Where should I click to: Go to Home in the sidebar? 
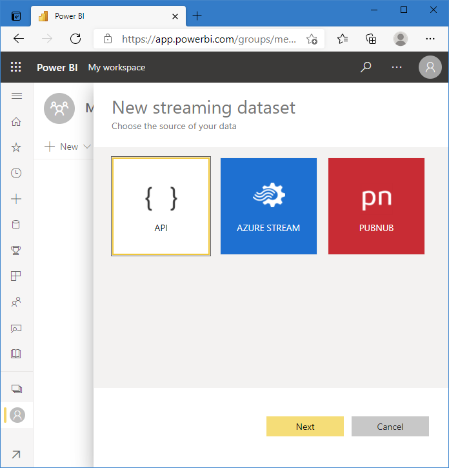pos(16,121)
